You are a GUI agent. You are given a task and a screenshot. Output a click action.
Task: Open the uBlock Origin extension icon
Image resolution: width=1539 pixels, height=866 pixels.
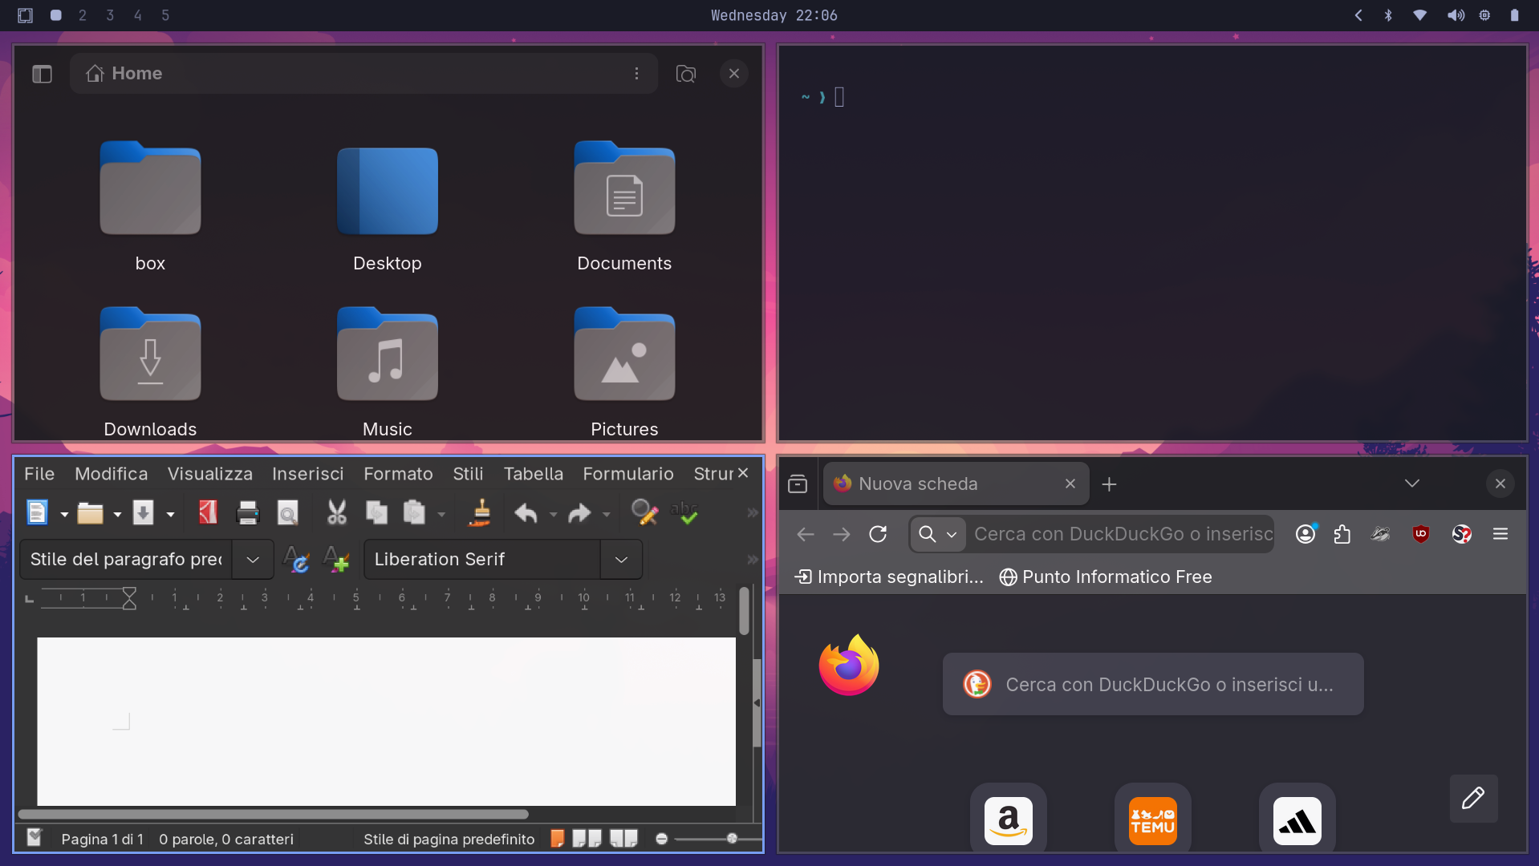[x=1421, y=534]
